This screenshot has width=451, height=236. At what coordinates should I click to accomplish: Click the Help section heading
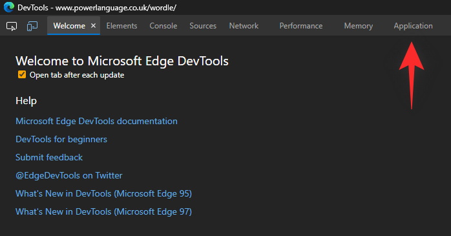26,101
